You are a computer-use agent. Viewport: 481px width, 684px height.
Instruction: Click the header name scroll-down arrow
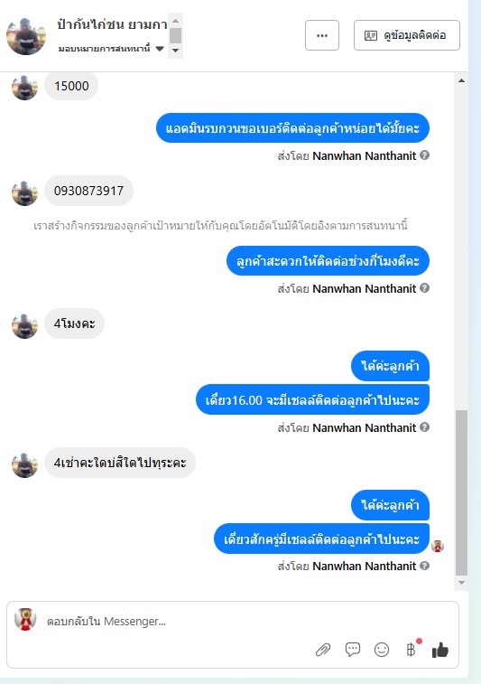pos(175,51)
